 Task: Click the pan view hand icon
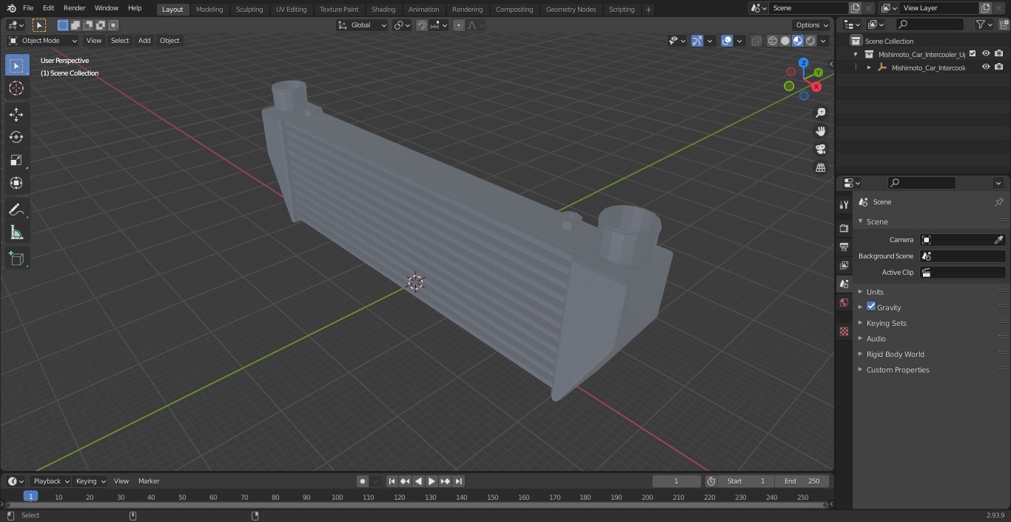pos(820,131)
